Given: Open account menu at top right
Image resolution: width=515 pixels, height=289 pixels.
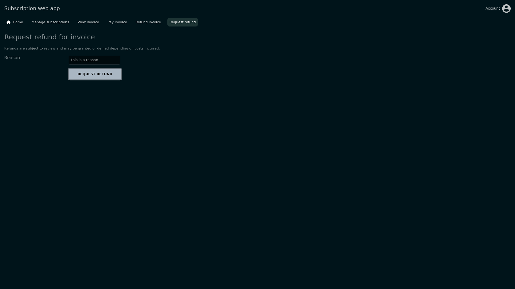Looking at the screenshot, I should coord(498,9).
